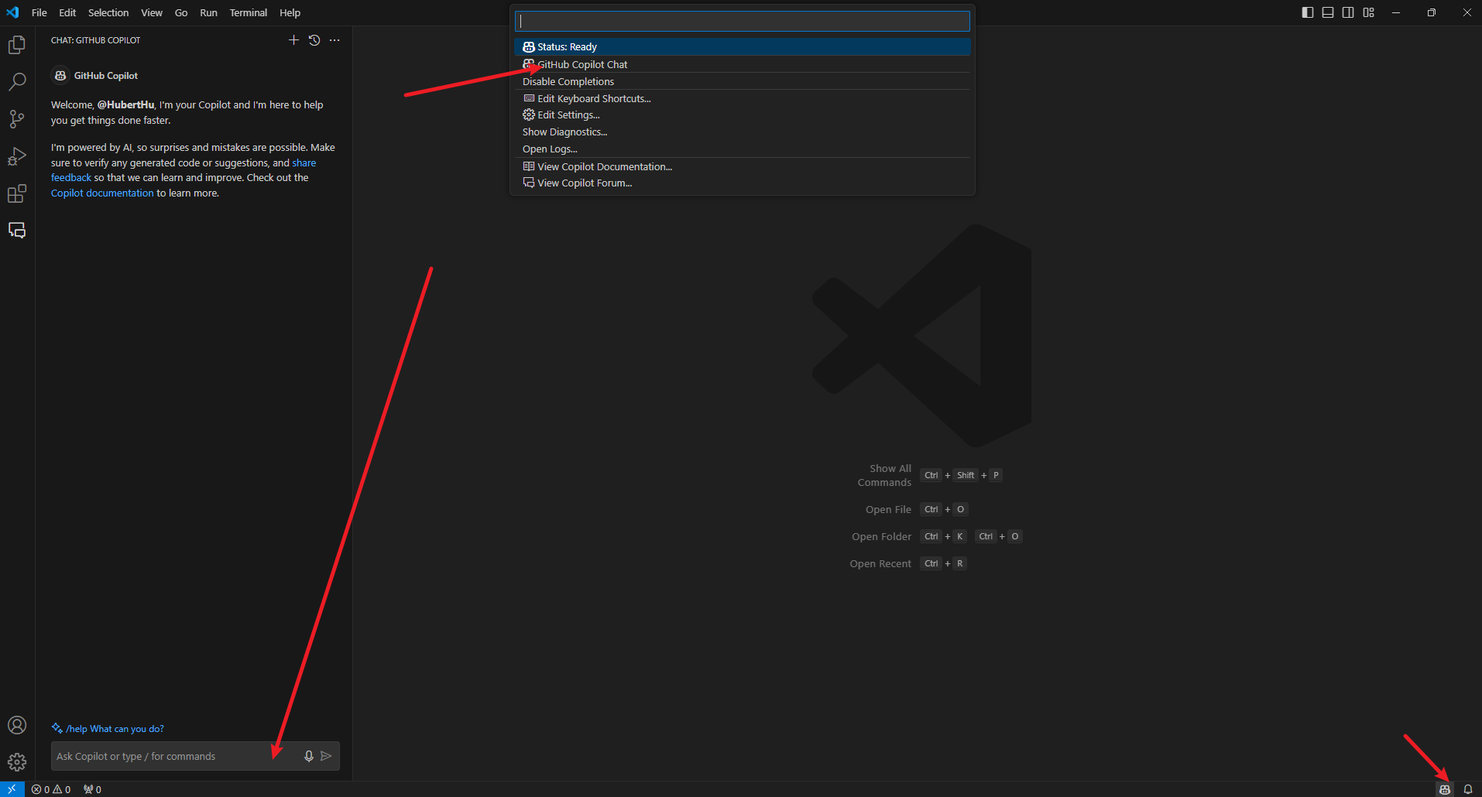
Task: Open remote window indicator in status bar
Action: tap(12, 789)
